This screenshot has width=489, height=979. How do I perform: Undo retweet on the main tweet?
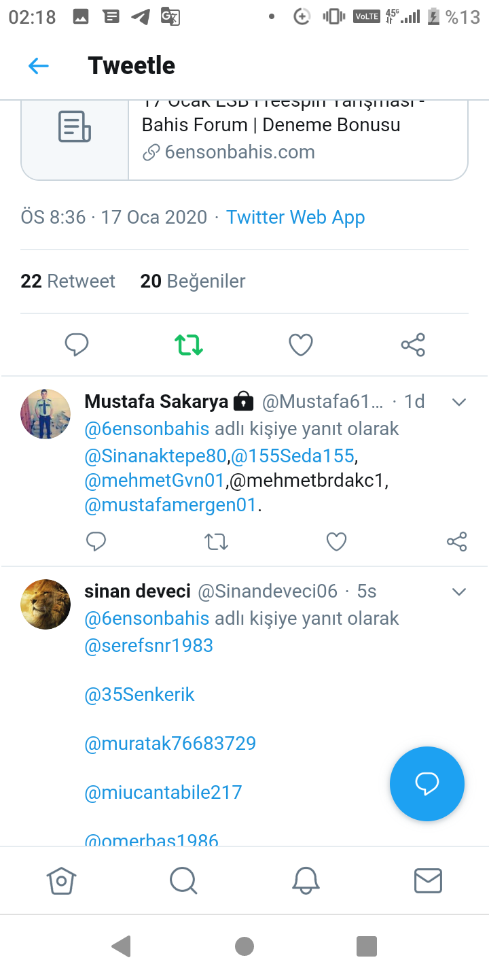[189, 345]
